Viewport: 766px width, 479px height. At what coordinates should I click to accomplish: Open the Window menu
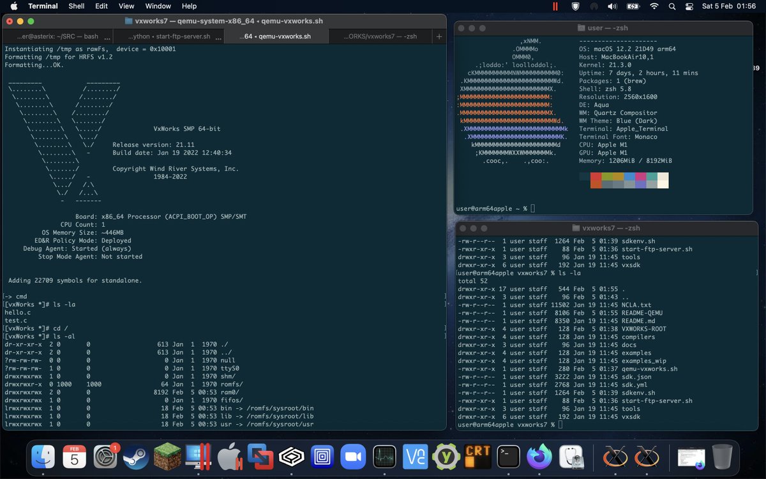click(x=158, y=6)
